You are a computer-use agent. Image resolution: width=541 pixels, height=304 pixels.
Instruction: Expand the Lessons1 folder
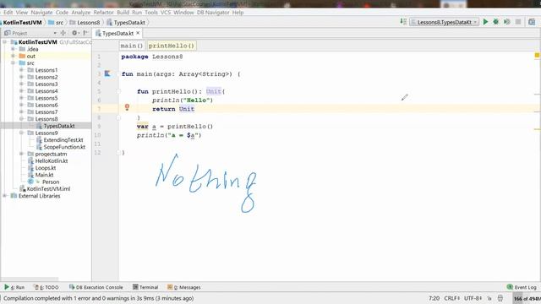tap(21, 70)
